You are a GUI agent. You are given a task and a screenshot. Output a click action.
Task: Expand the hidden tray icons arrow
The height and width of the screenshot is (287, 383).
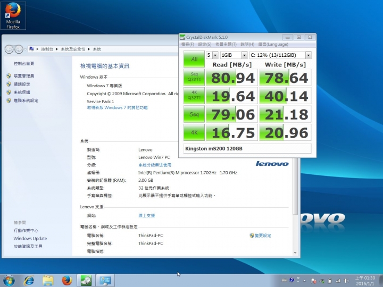pyautogui.click(x=305, y=281)
